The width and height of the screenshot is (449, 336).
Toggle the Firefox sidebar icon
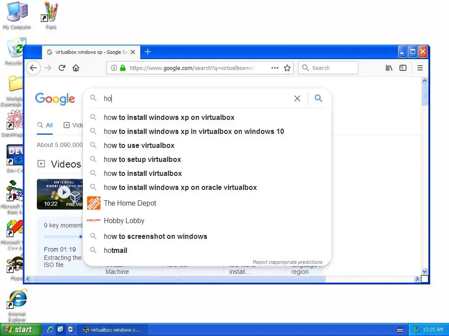coord(403,68)
